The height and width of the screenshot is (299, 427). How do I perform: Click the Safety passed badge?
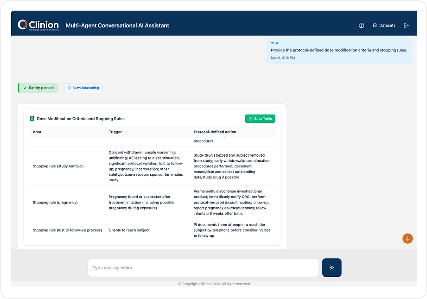point(38,88)
